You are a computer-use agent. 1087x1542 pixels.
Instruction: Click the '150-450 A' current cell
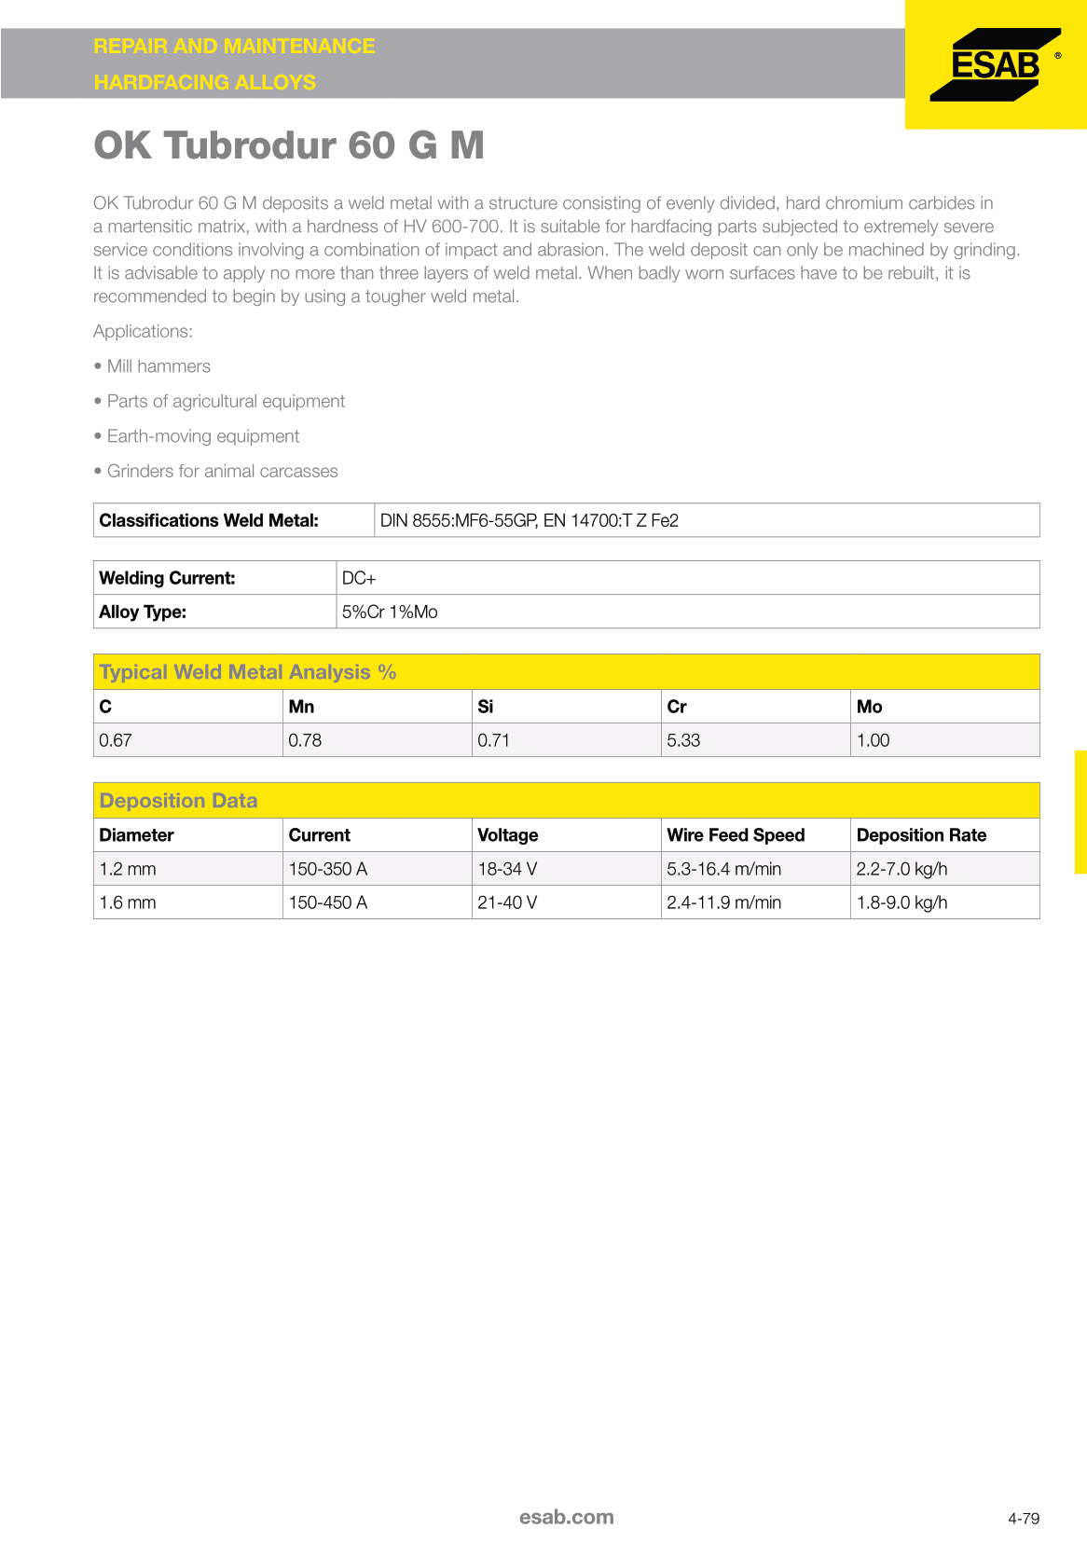pyautogui.click(x=378, y=902)
